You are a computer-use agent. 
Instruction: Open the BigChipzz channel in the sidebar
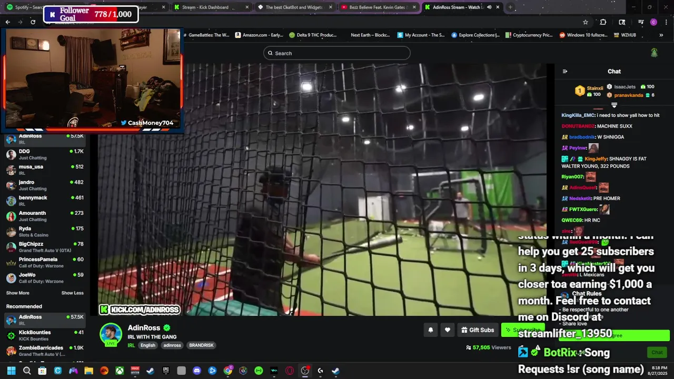click(x=45, y=247)
